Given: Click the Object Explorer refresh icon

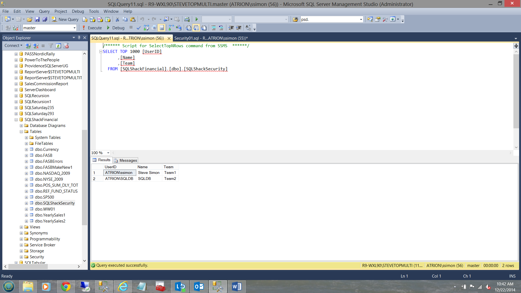Looking at the screenshot, I should pyautogui.click(x=58, y=46).
